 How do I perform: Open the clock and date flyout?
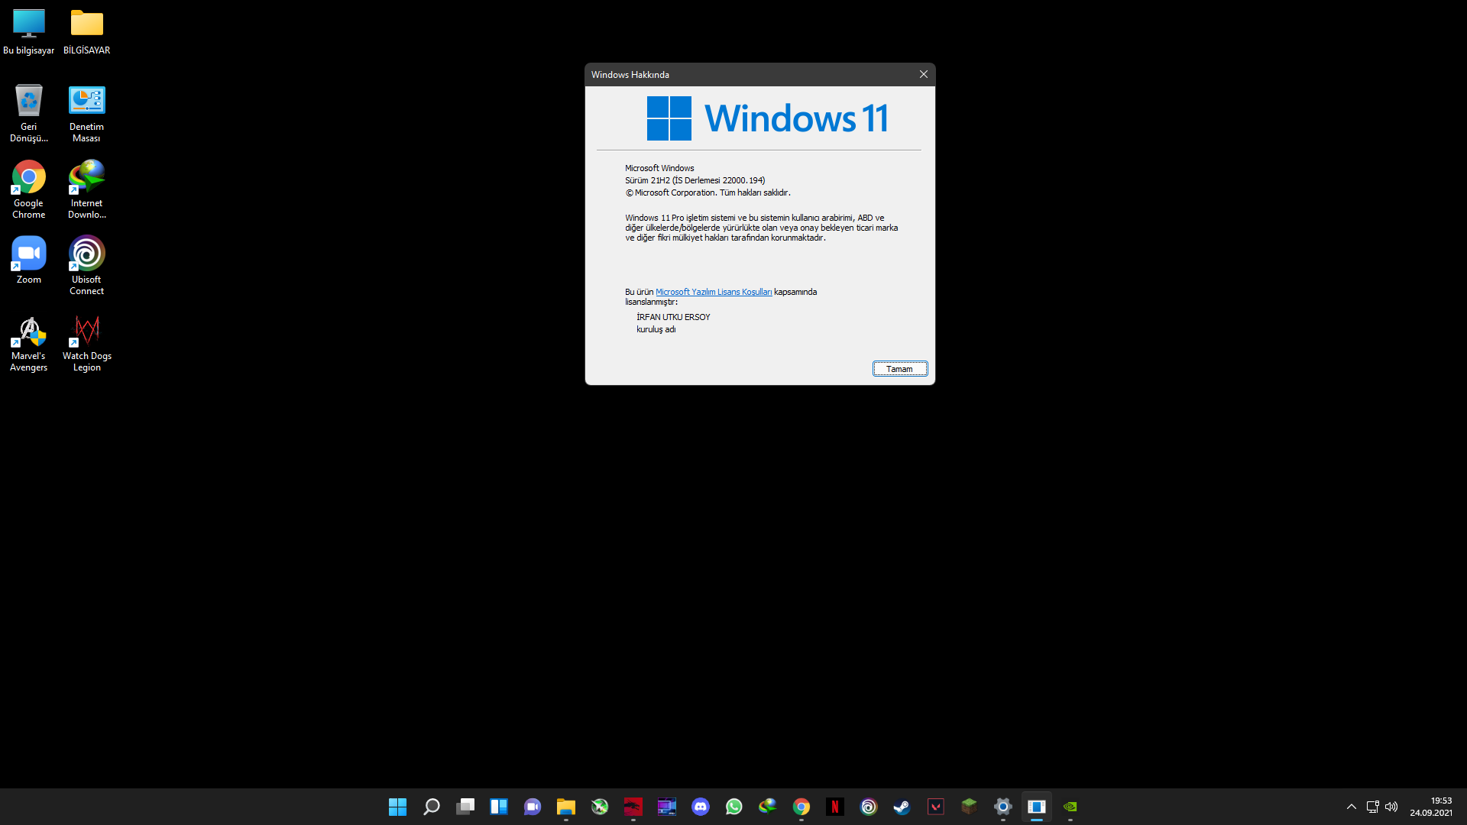(x=1431, y=807)
